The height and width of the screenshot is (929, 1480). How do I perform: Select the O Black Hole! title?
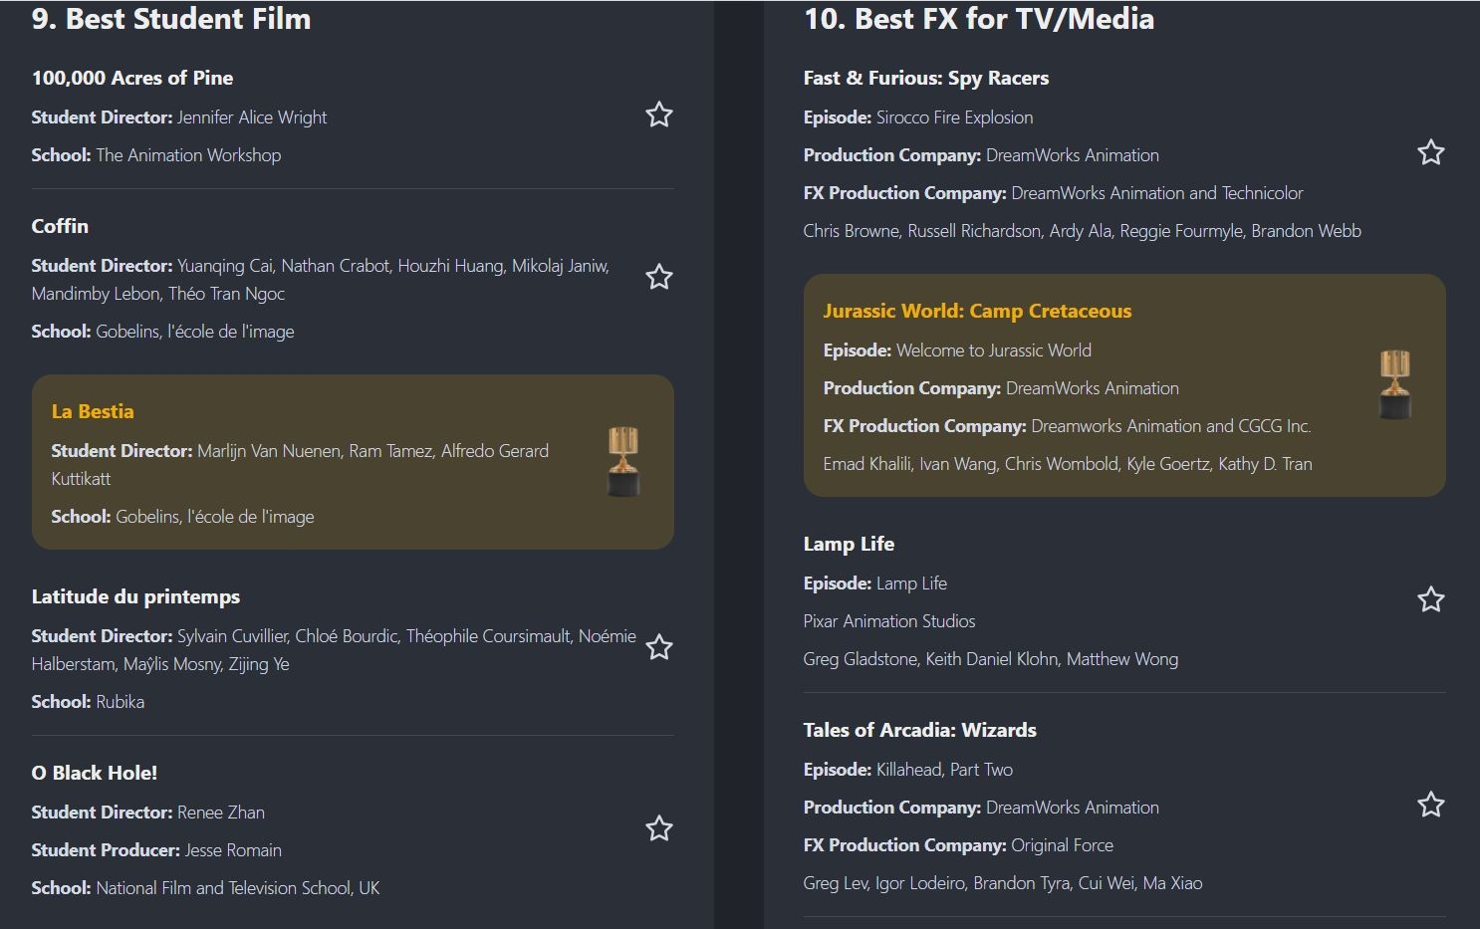point(95,773)
